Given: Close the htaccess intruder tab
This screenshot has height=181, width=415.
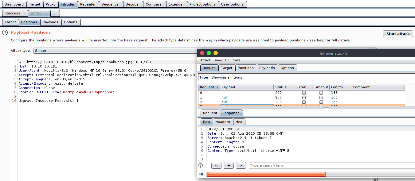Looking at the screenshot, I should pyautogui.click(x=24, y=13).
